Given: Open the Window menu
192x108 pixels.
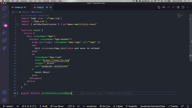Looking at the screenshot, I should tap(54, 1).
